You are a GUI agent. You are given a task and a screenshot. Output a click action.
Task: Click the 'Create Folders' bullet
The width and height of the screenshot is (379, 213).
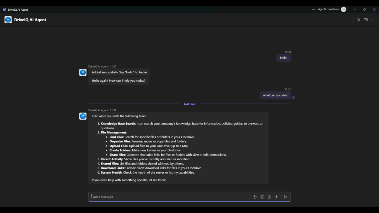pos(145,150)
